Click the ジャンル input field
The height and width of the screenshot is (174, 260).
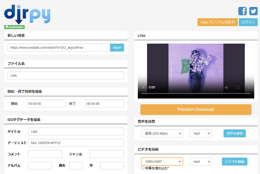point(107,154)
